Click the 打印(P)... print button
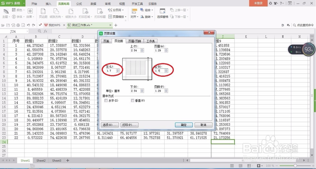The image size is (316, 169). coord(129,125)
